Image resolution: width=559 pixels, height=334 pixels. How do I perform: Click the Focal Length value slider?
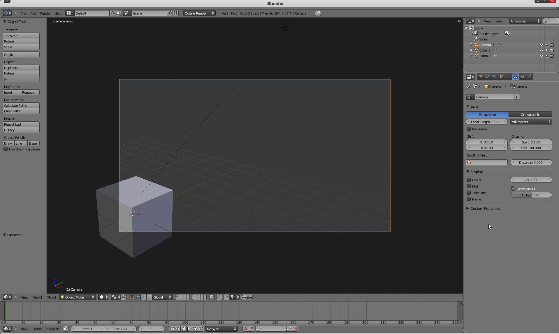[x=487, y=122]
